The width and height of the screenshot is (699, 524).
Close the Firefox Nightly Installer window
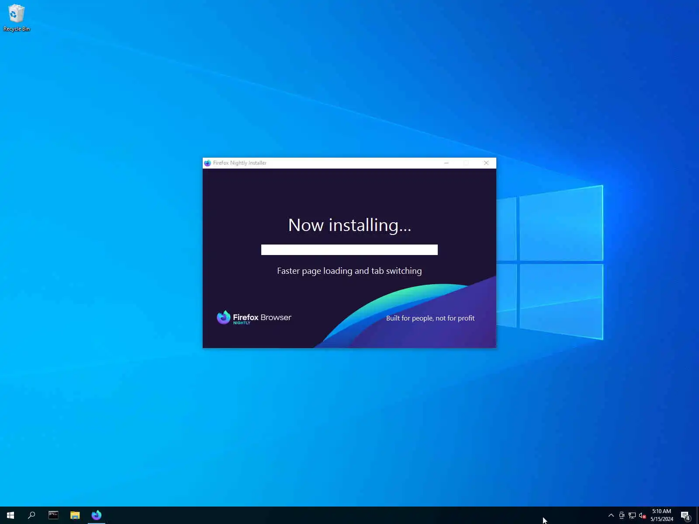pos(486,163)
